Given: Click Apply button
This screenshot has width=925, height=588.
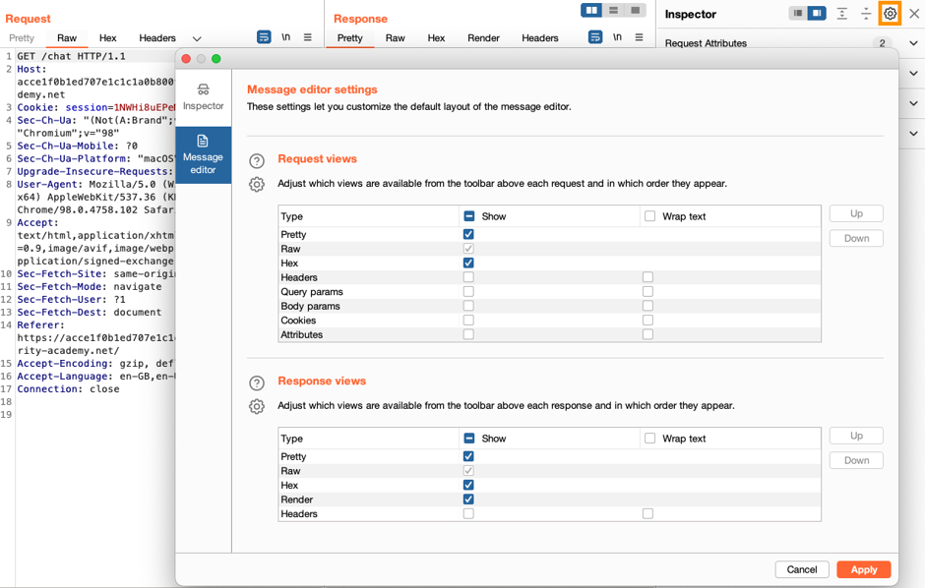Looking at the screenshot, I should pos(864,569).
